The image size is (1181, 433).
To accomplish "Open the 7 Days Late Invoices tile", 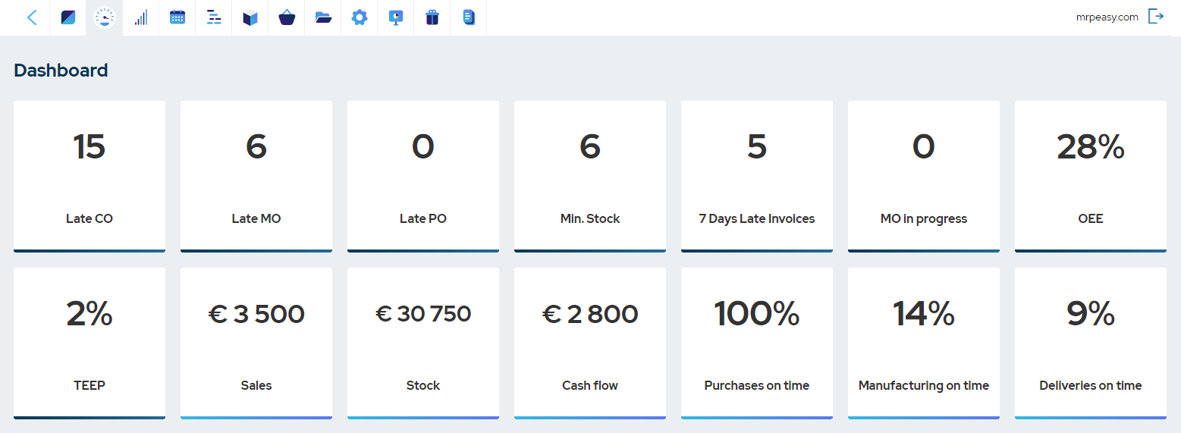I will coord(757,177).
